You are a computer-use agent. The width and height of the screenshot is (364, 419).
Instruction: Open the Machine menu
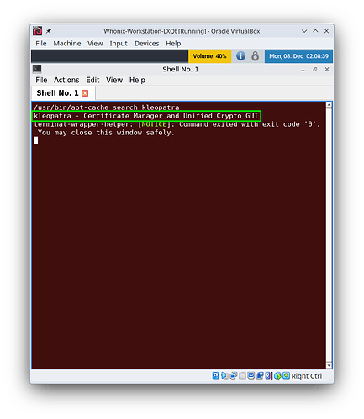click(x=67, y=44)
